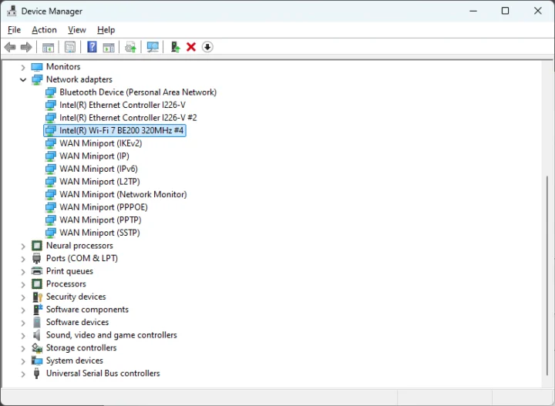Viewport: 555px width, 406px height.
Task: Click the Enable device toolbar icon
Action: [x=175, y=47]
